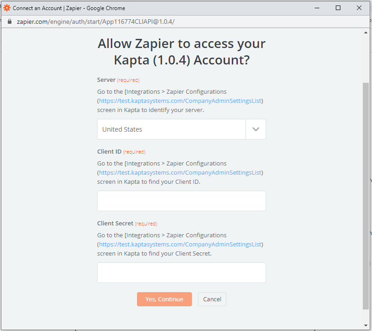Click inside the Client ID input field

tap(181, 201)
